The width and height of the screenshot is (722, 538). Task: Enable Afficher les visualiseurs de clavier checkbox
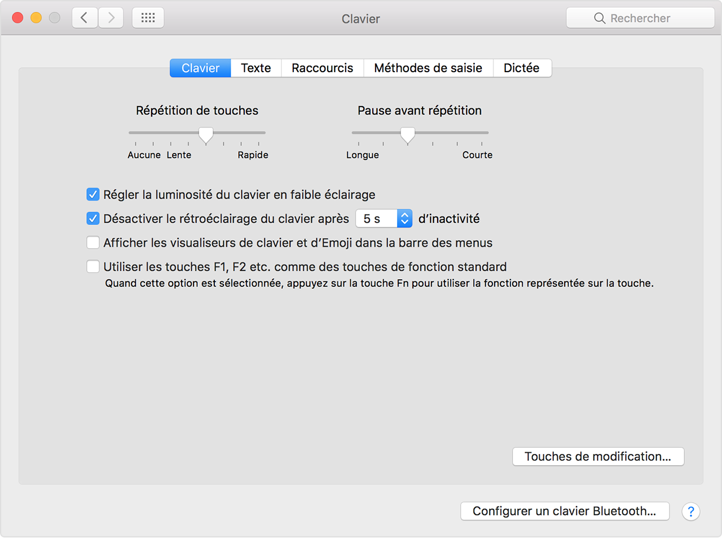93,242
